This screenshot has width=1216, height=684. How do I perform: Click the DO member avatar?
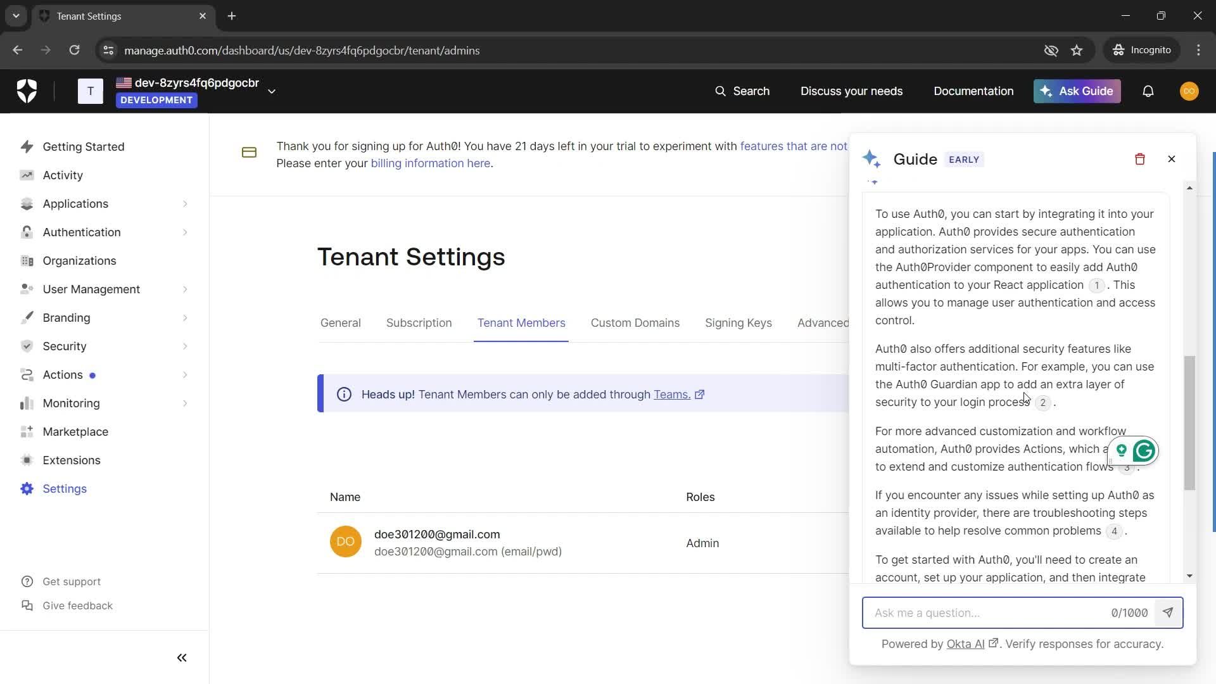coord(346,541)
